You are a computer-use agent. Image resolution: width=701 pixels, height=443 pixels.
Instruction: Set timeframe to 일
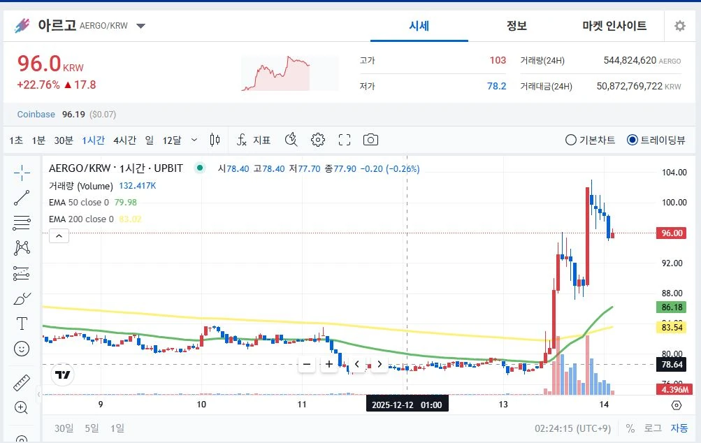pyautogui.click(x=150, y=140)
